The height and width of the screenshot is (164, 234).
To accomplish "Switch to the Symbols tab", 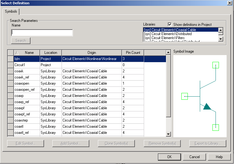I will tap(11, 11).
